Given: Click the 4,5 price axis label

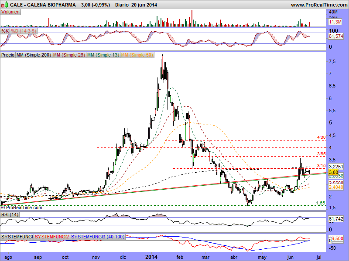Looking at the screenshot, I should click(332, 135).
